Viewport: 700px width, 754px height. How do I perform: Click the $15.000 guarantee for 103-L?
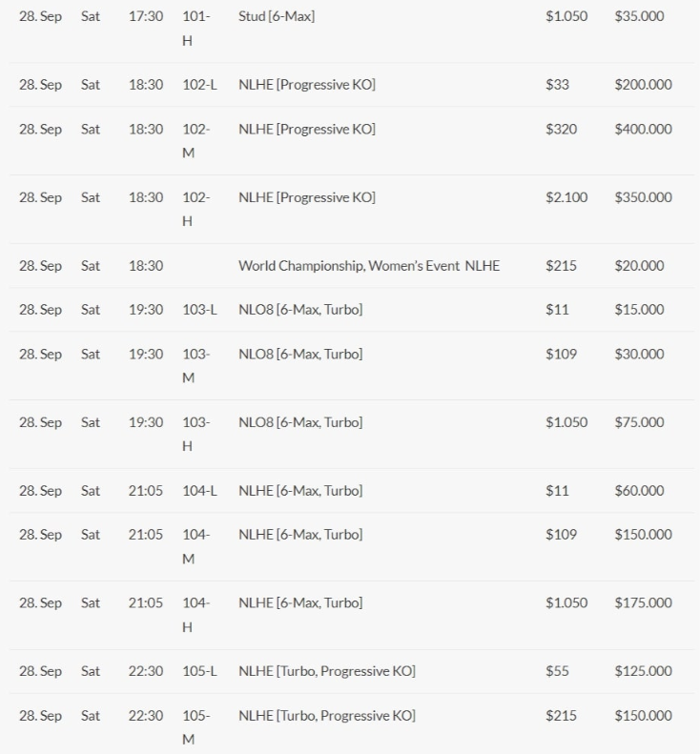coord(639,310)
